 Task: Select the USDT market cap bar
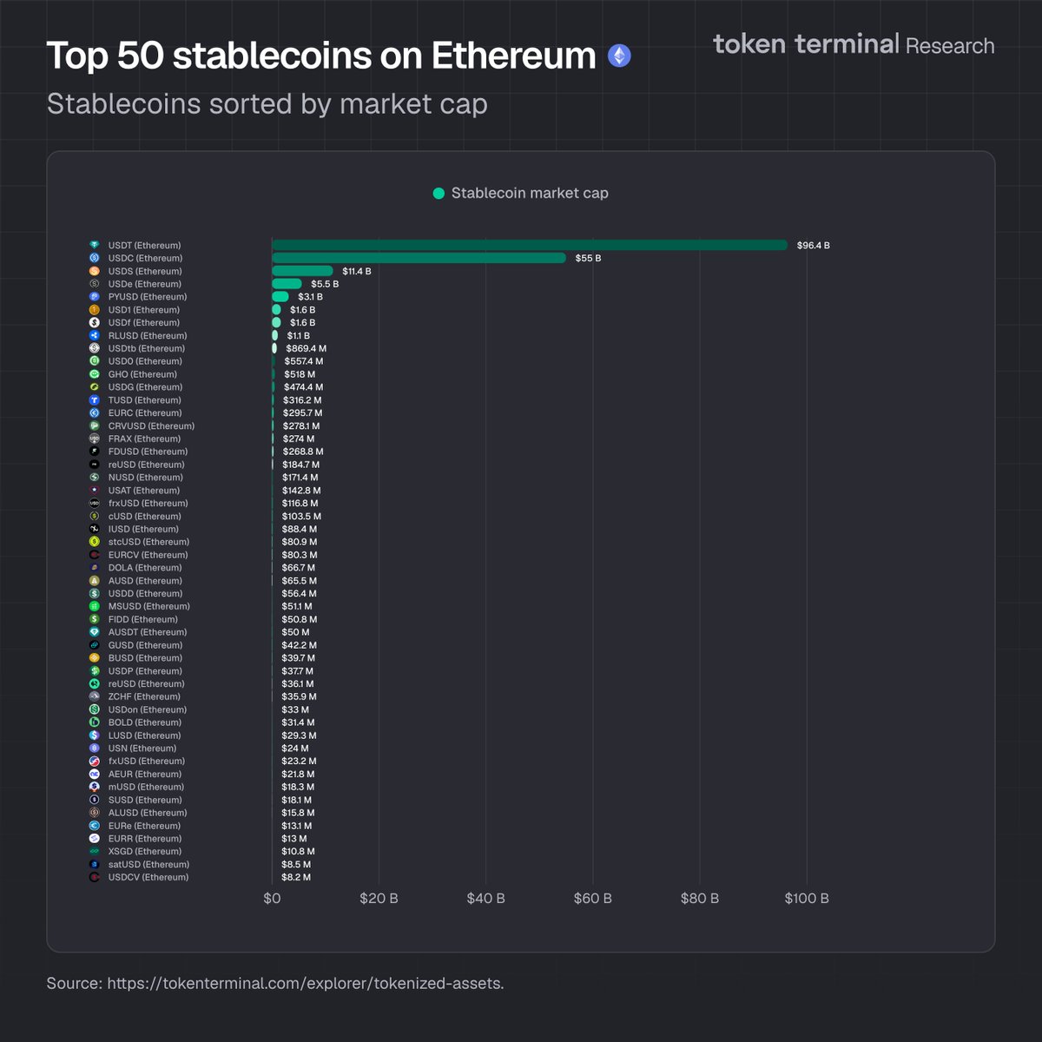coord(530,246)
